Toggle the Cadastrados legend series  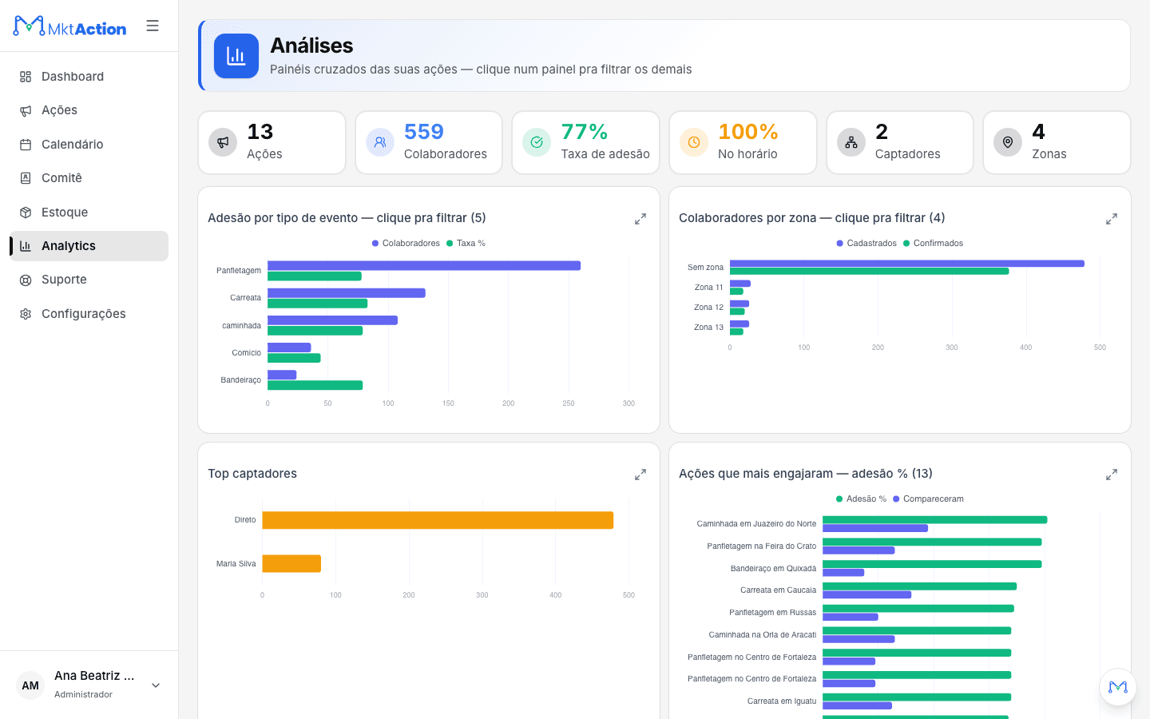(x=866, y=244)
